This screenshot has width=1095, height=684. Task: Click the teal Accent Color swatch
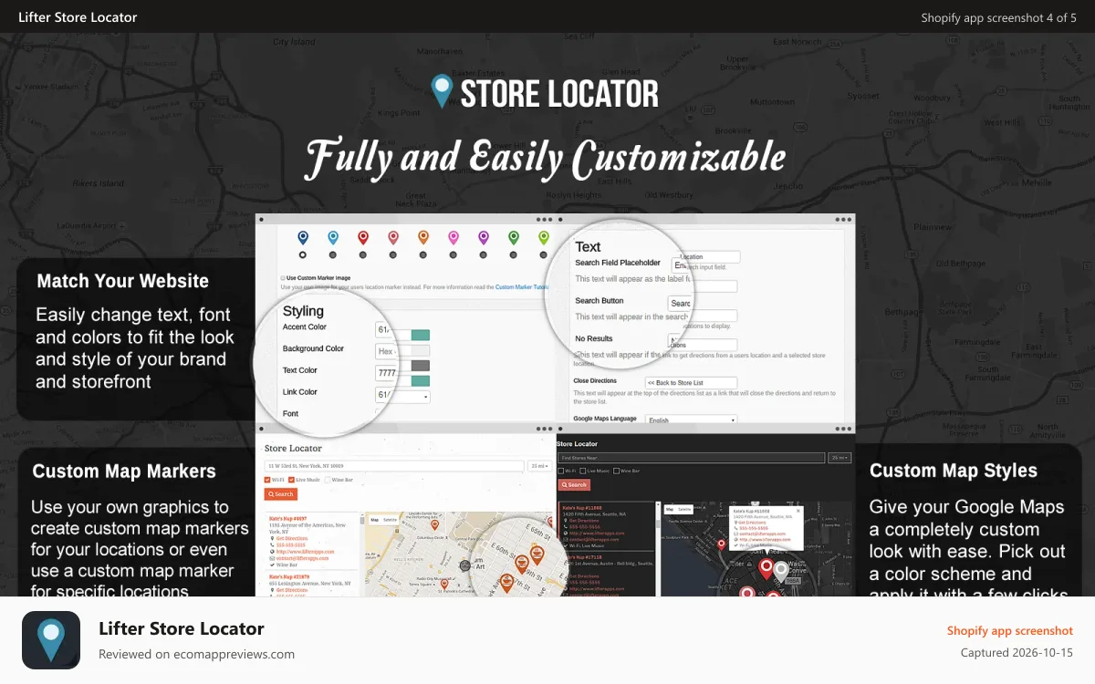(421, 335)
